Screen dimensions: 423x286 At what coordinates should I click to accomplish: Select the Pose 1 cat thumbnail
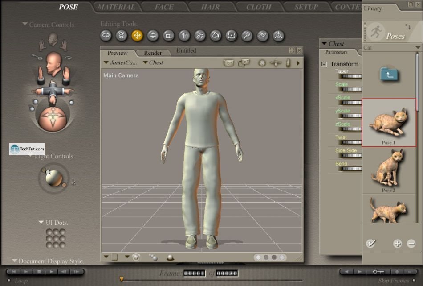click(389, 122)
